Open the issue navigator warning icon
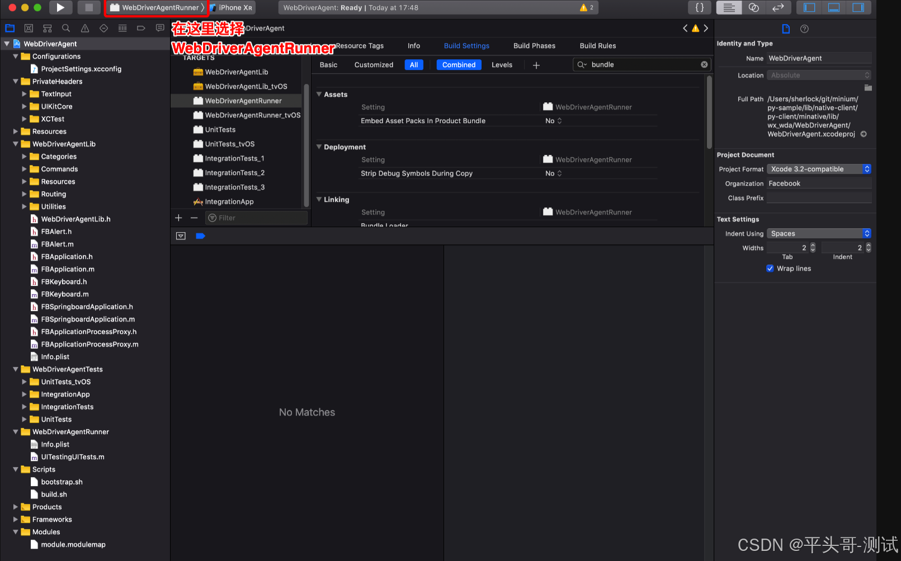This screenshot has height=561, width=901. [x=85, y=28]
